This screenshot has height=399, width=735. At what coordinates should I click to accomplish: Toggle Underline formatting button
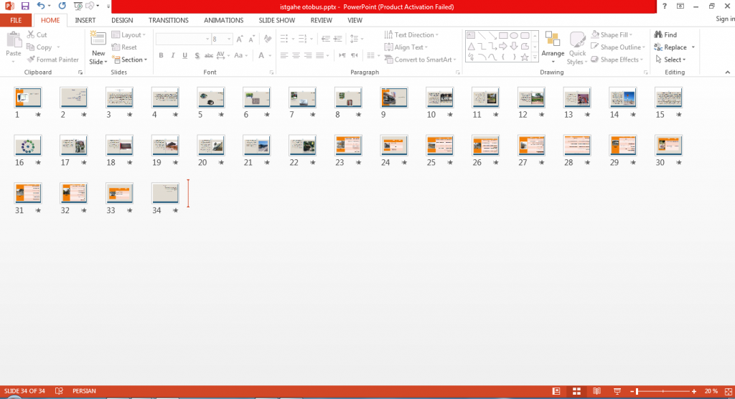coord(184,55)
